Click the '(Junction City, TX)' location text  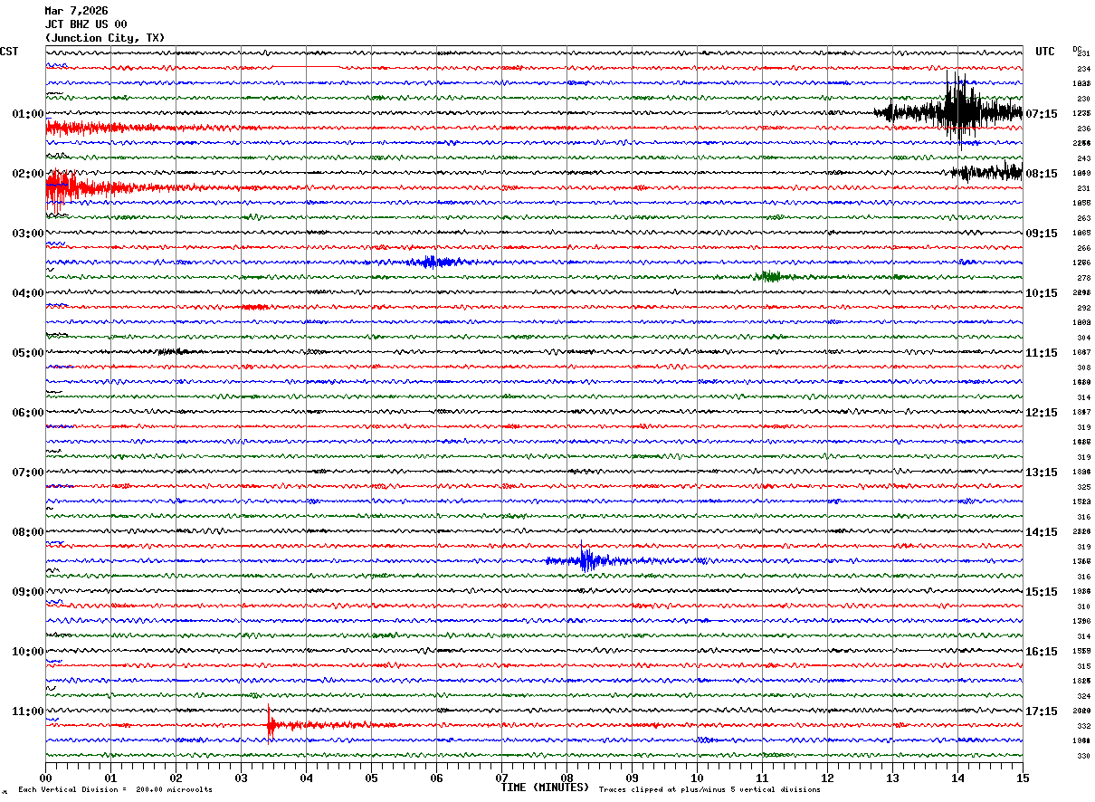coord(105,38)
